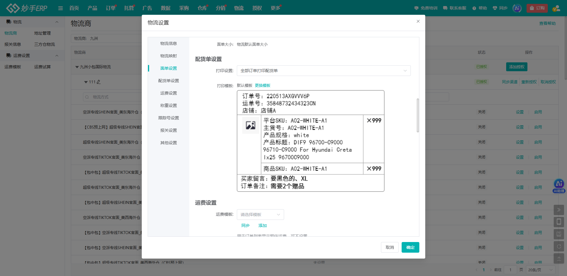
Task: Click the dialog vertical scrollbar
Action: coord(418,115)
